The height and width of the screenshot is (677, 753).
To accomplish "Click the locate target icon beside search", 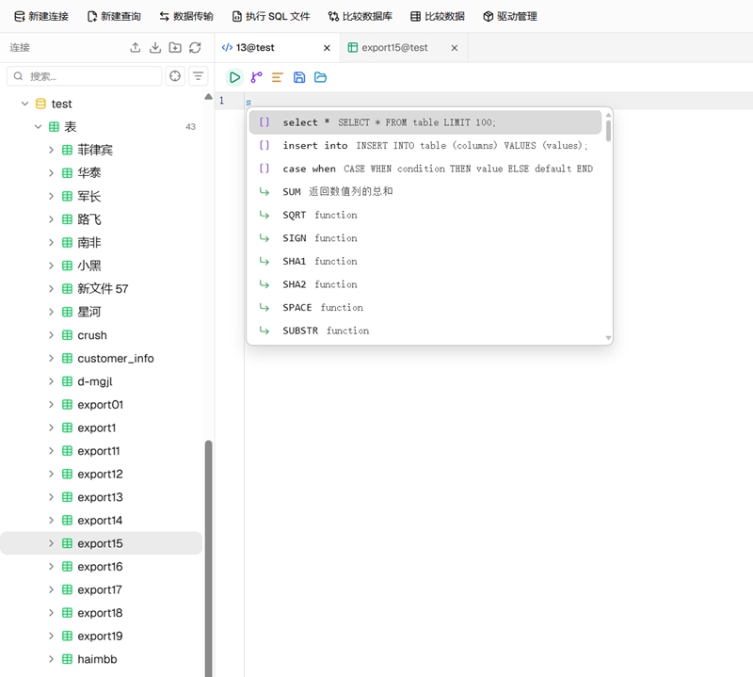I will click(x=175, y=76).
